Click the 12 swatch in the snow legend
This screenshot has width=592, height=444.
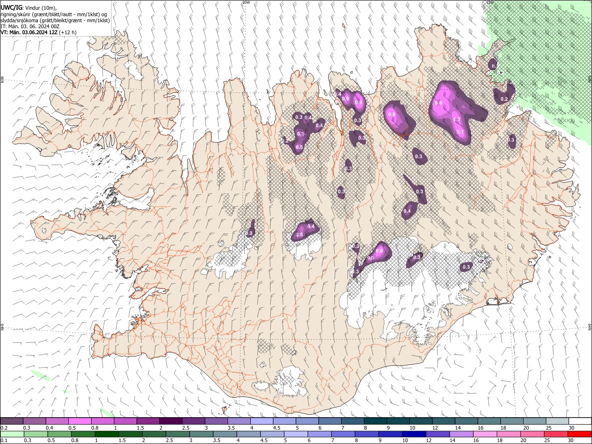[444, 421]
